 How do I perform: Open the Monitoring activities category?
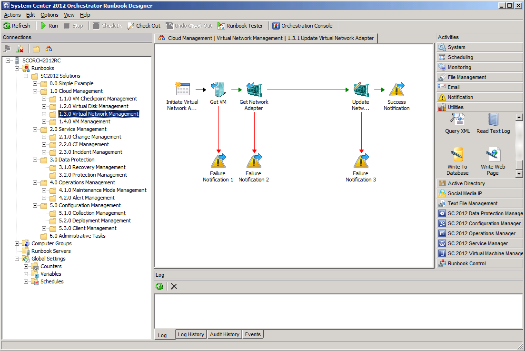pyautogui.click(x=480, y=67)
